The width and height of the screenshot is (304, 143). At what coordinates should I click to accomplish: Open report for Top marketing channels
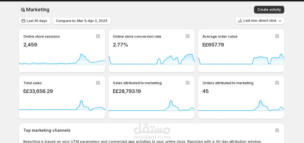click(277, 130)
